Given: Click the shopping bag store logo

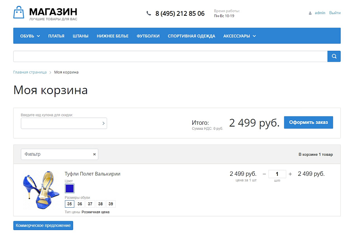Looking at the screenshot, I should click(19, 13).
